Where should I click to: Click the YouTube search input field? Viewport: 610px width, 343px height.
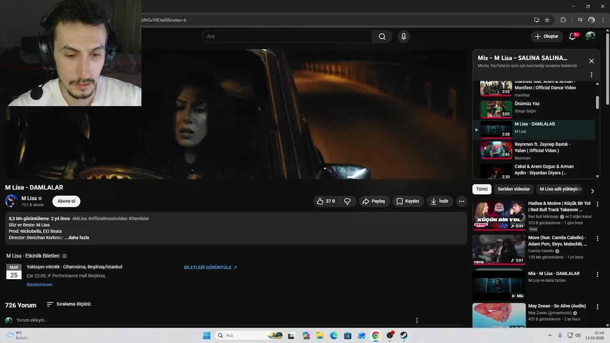287,37
